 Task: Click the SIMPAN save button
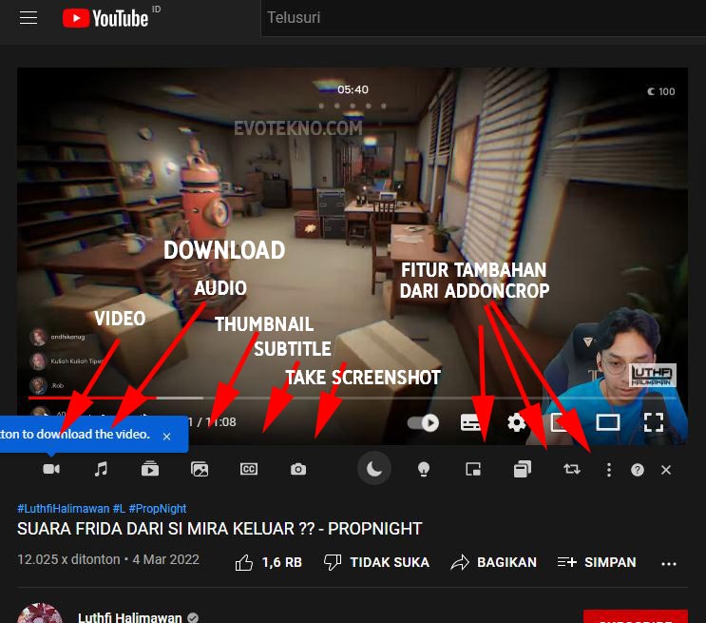[x=597, y=562]
